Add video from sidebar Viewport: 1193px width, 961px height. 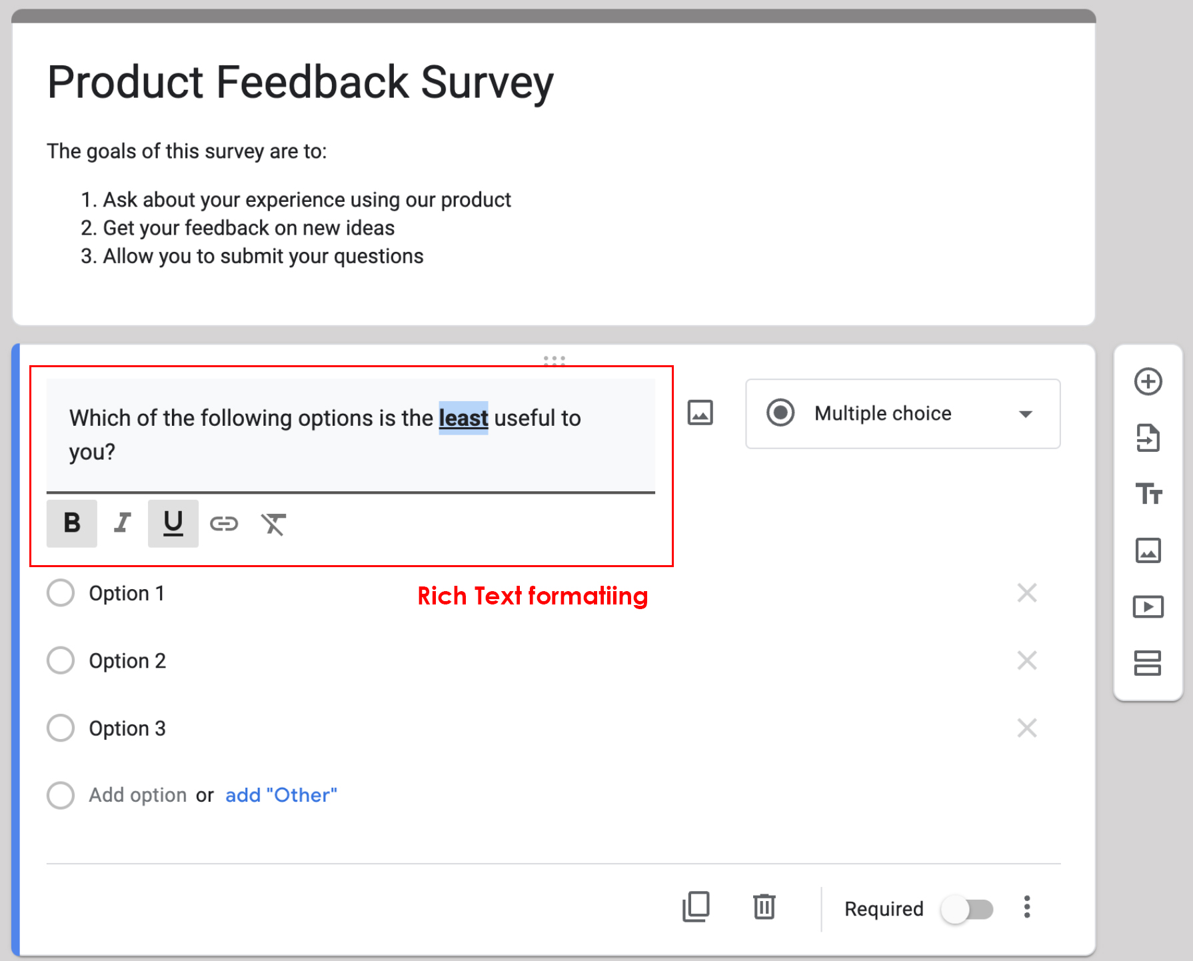(1148, 606)
